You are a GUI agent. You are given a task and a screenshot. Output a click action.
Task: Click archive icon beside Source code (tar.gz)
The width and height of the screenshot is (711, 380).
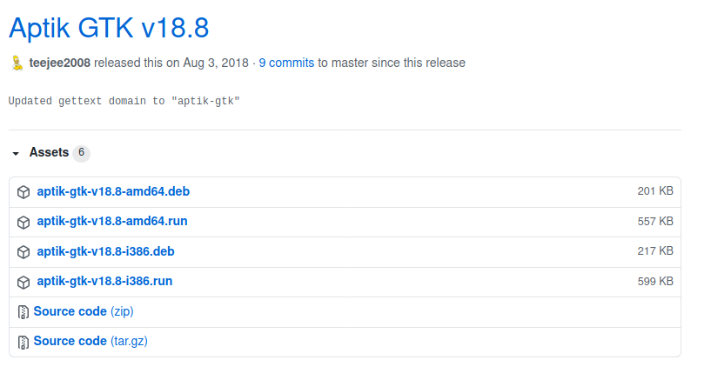point(23,342)
